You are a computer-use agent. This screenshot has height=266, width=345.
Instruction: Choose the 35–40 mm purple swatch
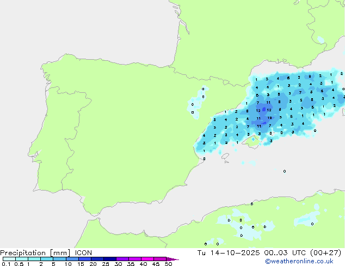(x=136, y=259)
